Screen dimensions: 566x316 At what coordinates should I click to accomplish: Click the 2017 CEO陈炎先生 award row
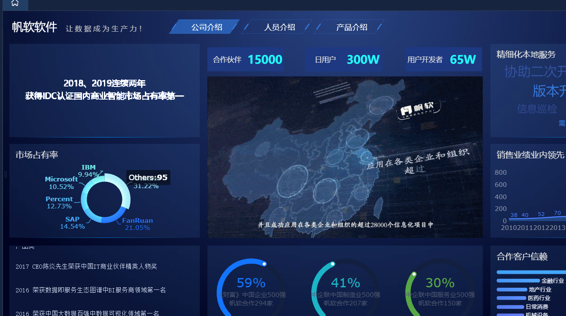[86, 267]
